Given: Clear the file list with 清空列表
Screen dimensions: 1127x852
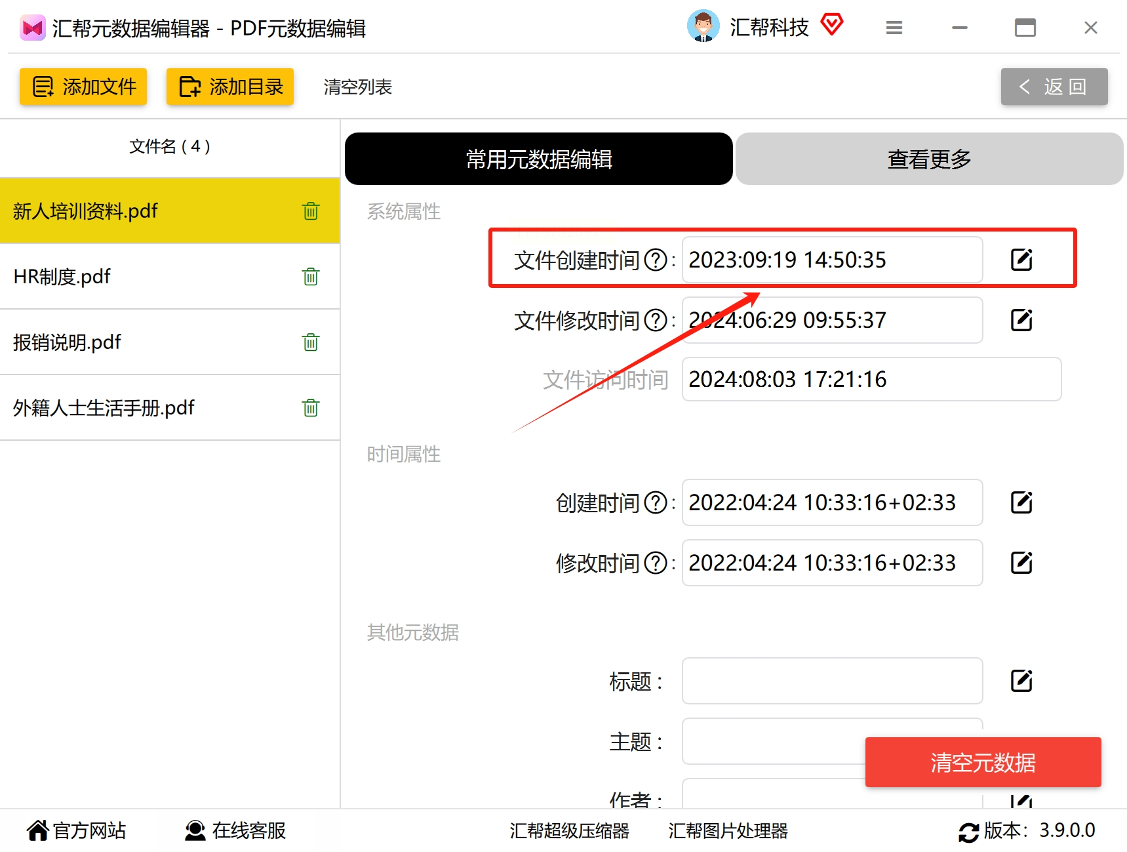Looking at the screenshot, I should click(x=358, y=87).
